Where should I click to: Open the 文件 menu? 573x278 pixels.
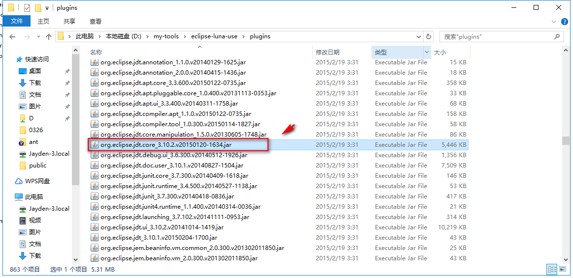(x=17, y=21)
